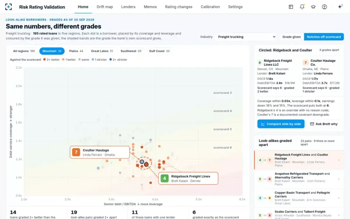Click the 5 vs 8 badge for Arapahoe pair

[x=265, y=179]
